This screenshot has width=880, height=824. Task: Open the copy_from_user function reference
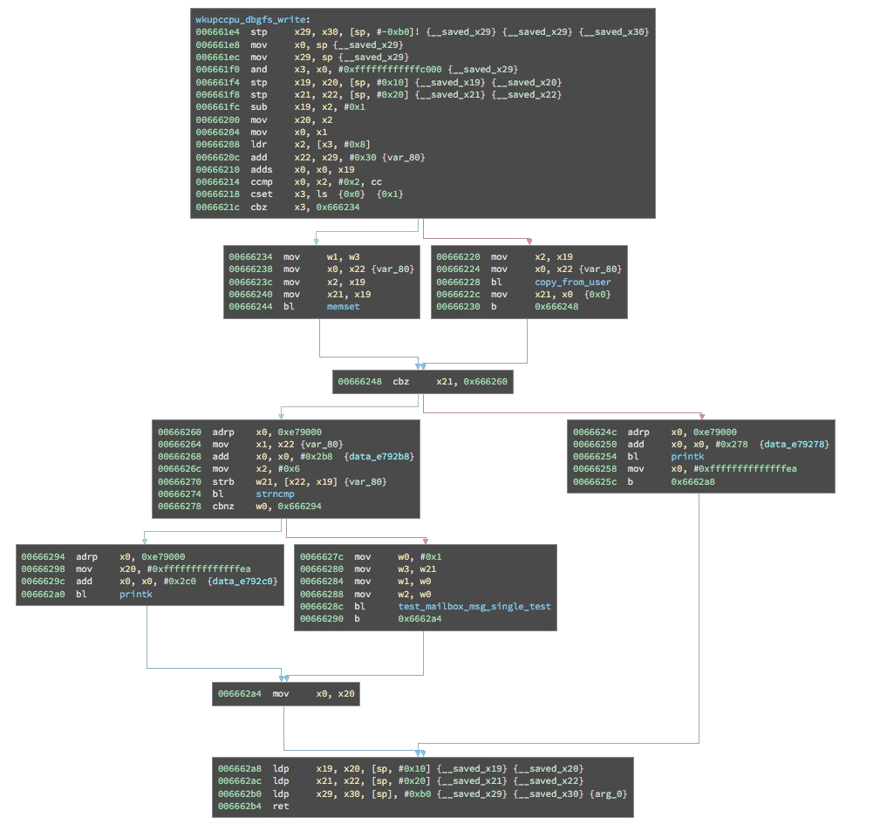(x=572, y=283)
